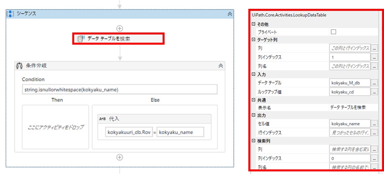This screenshot has width=384, height=174.
Task: Click the 代入 activity A+B icon
Action: 102,119
